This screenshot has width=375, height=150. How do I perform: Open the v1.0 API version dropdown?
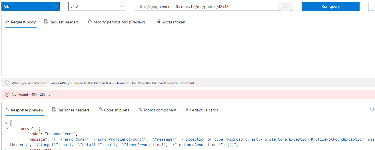click(x=97, y=6)
